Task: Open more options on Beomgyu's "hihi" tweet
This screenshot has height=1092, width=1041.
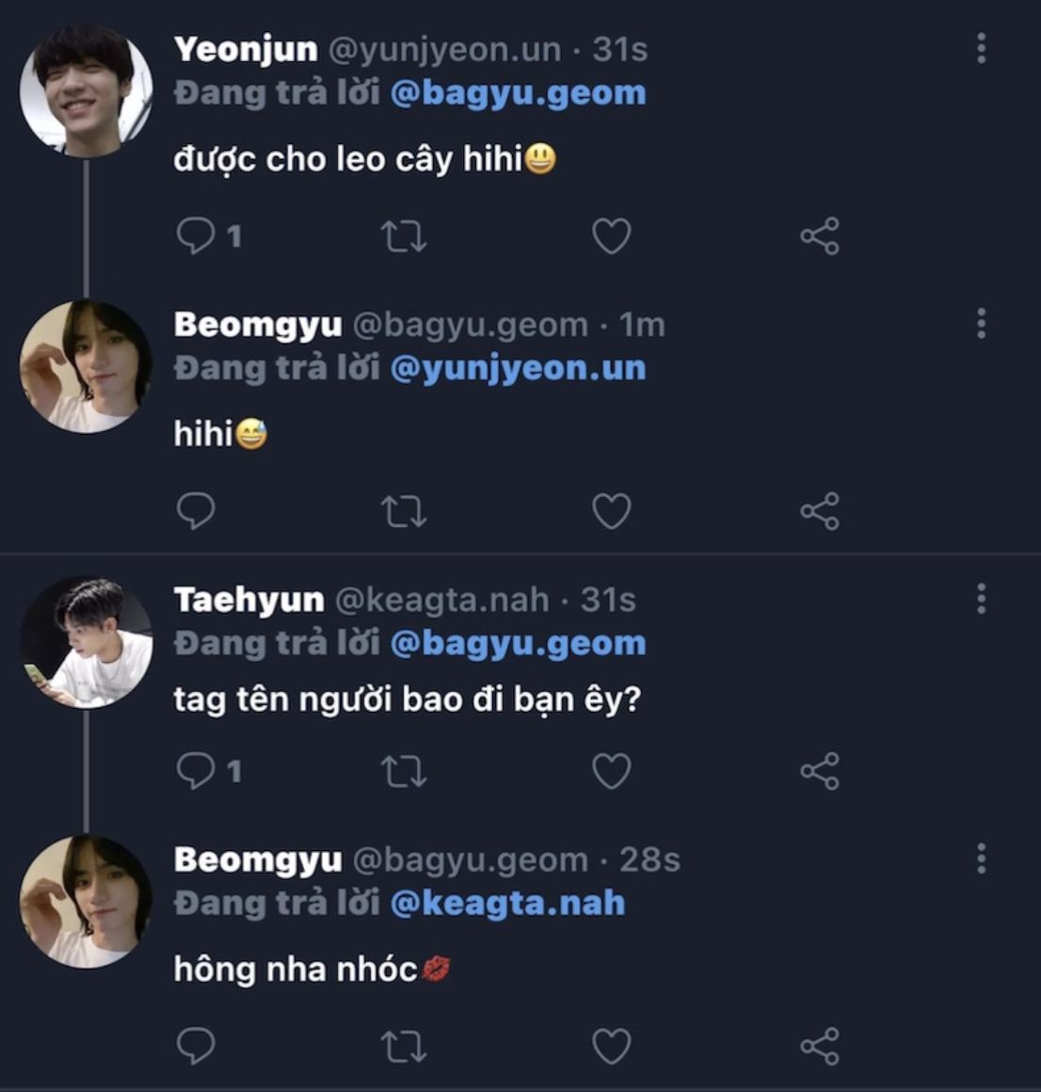Action: click(x=981, y=324)
